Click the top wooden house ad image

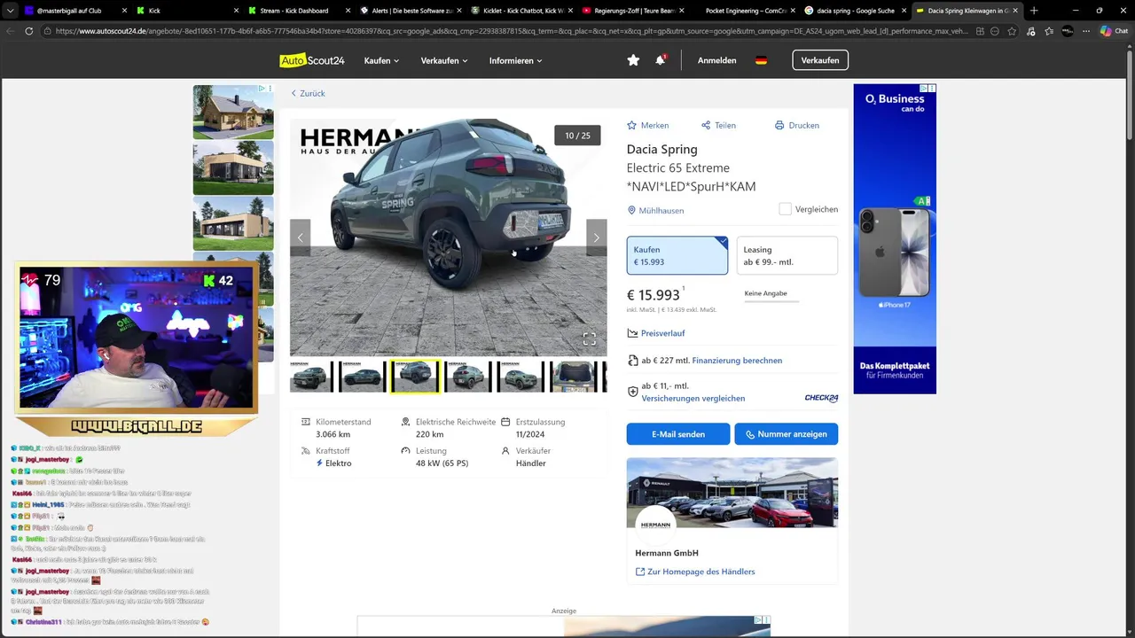pos(233,113)
